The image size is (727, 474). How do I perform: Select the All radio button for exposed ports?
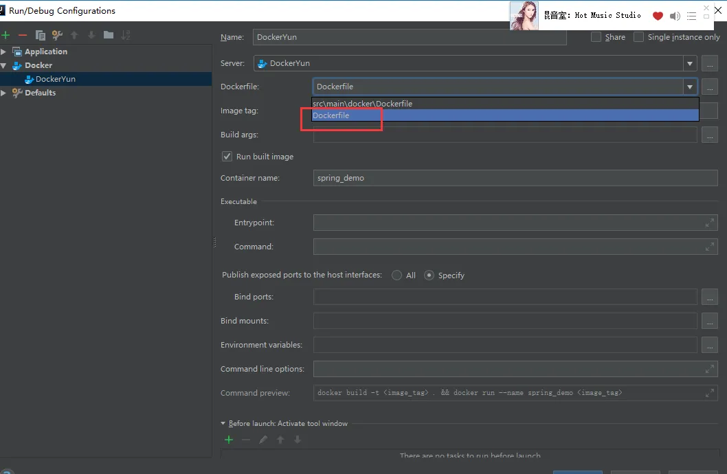(397, 275)
